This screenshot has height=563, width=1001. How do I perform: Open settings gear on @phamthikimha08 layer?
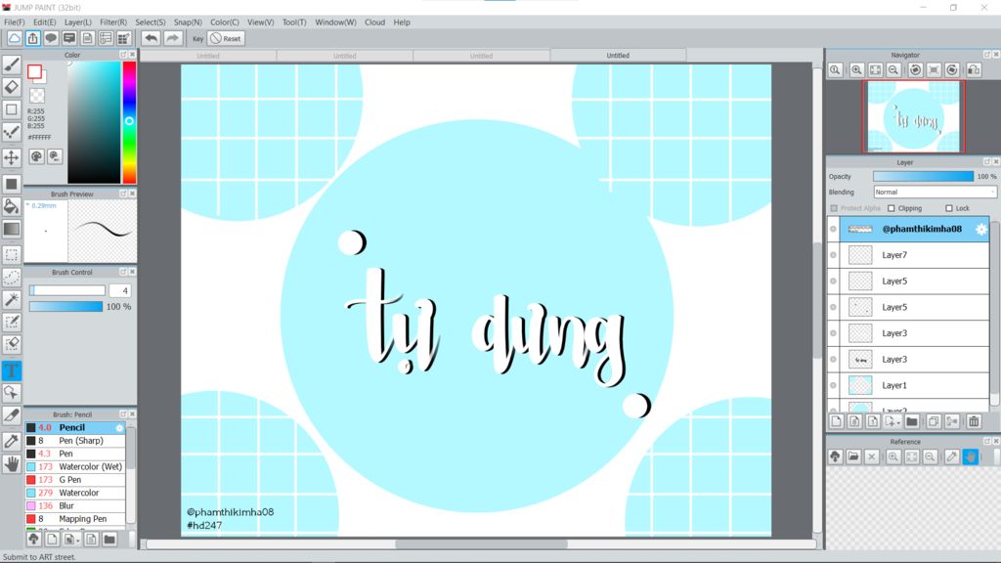[x=981, y=229]
